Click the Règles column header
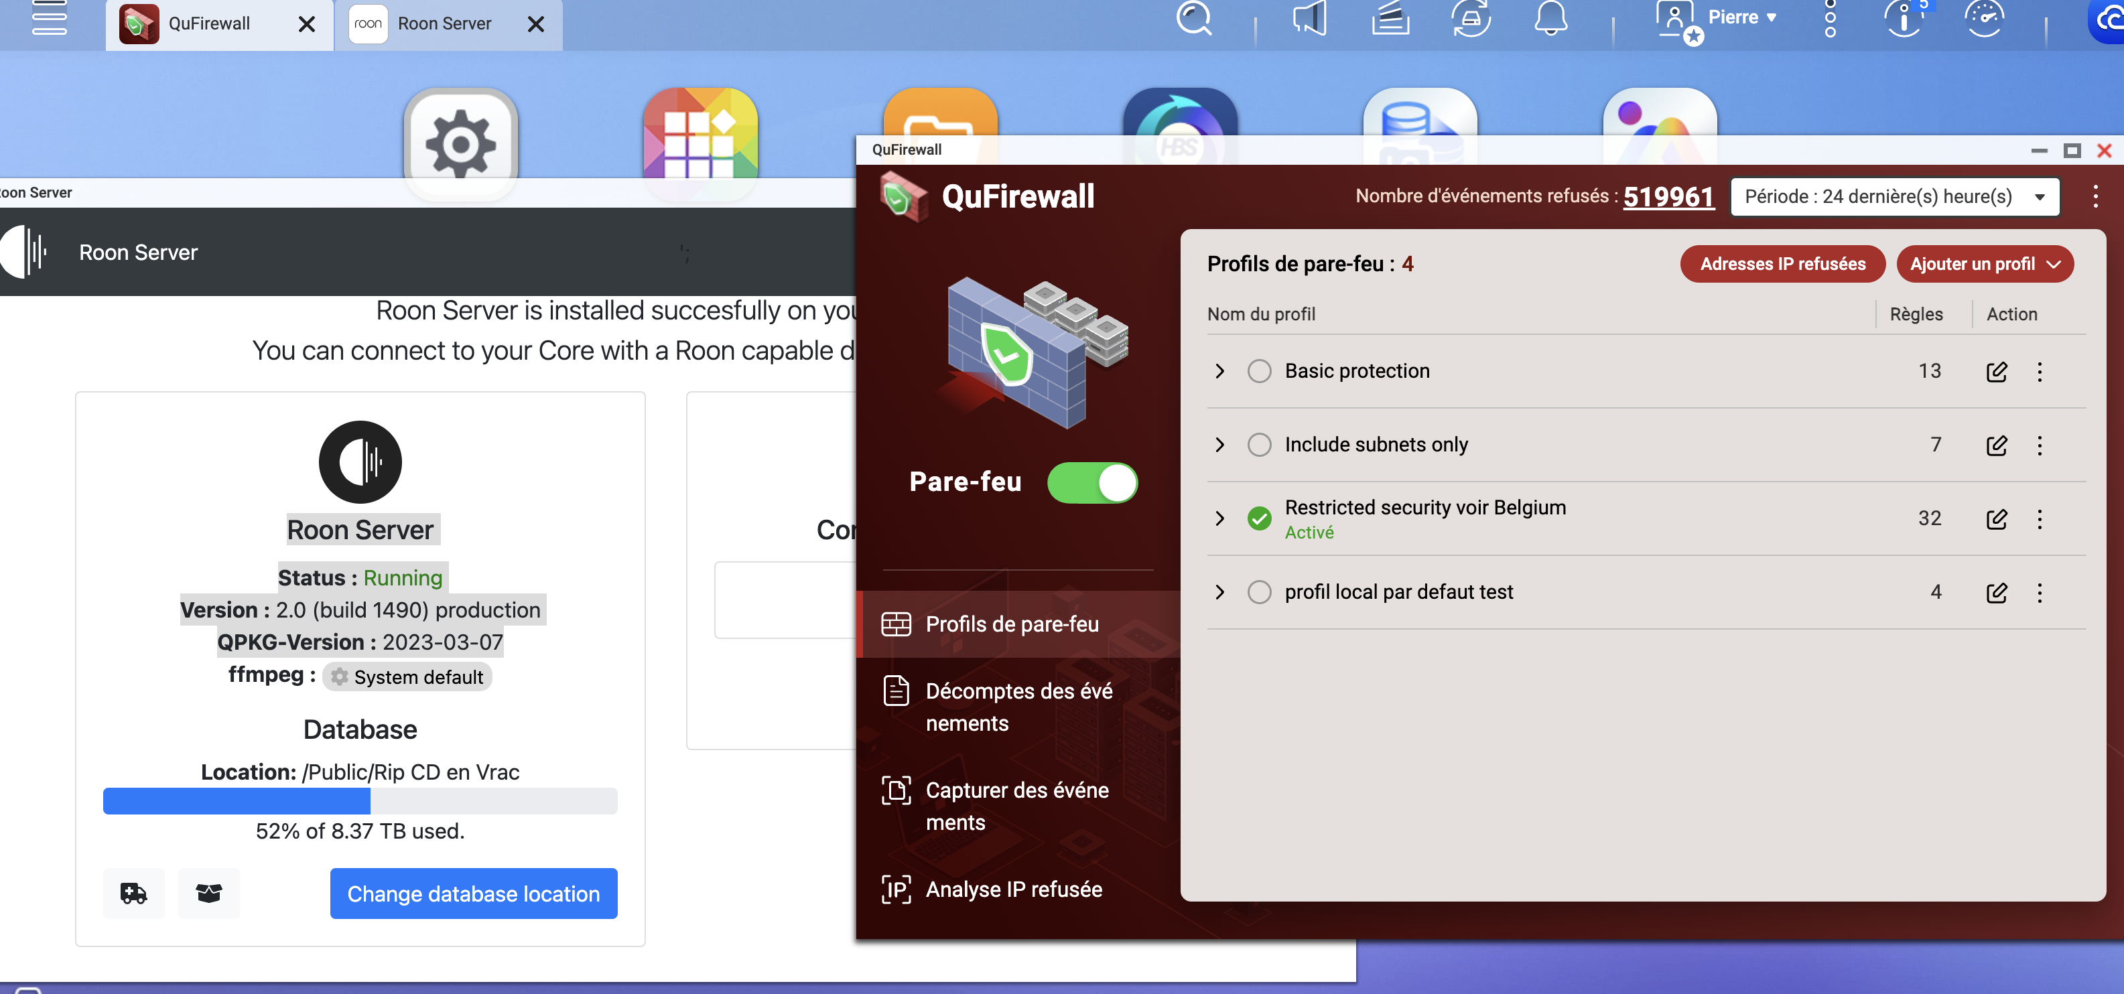 pyautogui.click(x=1916, y=314)
